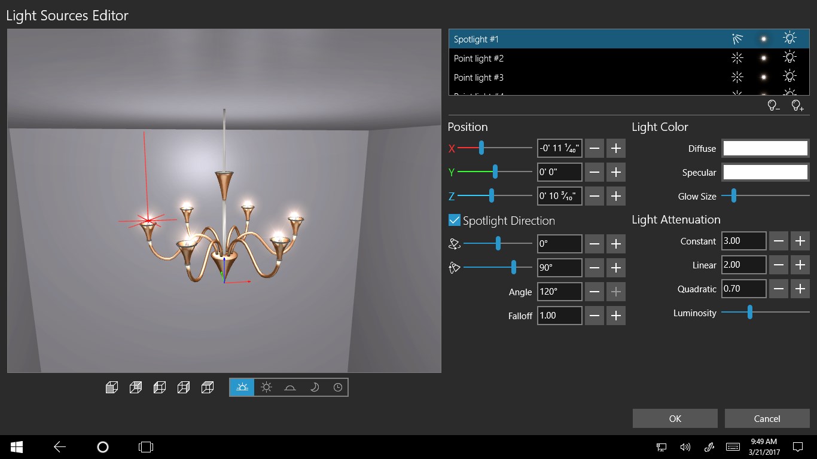Cancel the Light Sources Editor
The width and height of the screenshot is (817, 459).
coord(767,418)
